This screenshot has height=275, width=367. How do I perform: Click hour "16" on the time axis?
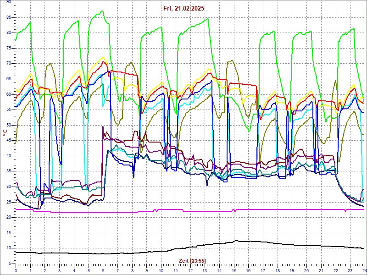(248, 270)
